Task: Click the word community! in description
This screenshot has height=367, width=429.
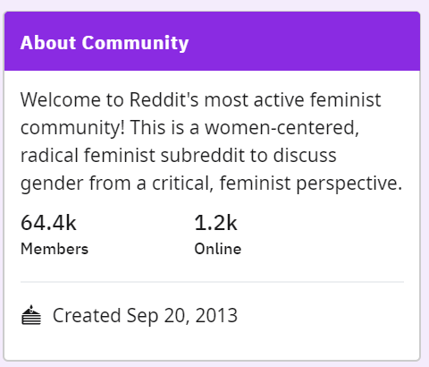Action: pos(72,128)
